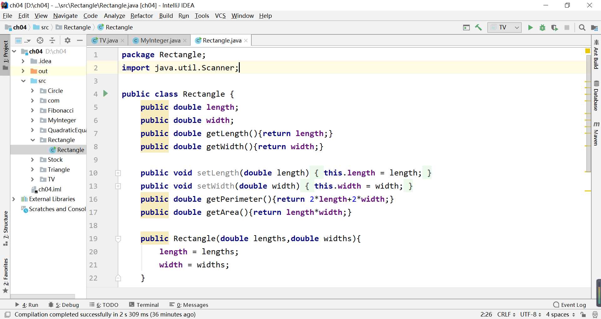Expand folded setLength method on line 10
Image resolution: width=601 pixels, height=319 pixels.
(118, 173)
